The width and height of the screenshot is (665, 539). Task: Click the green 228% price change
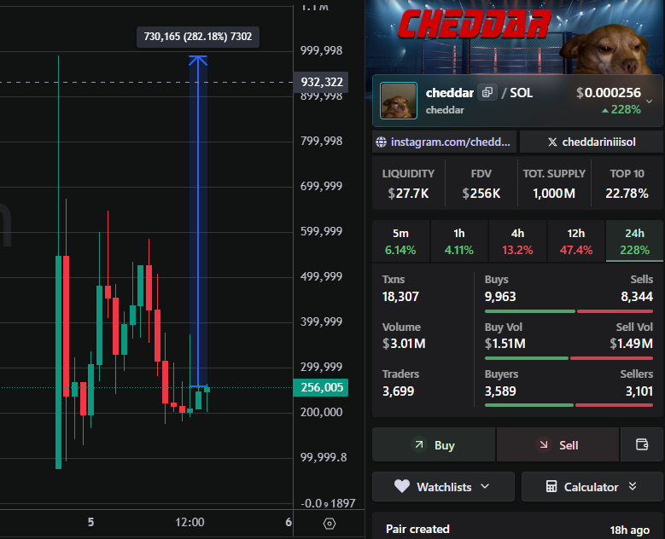[621, 110]
